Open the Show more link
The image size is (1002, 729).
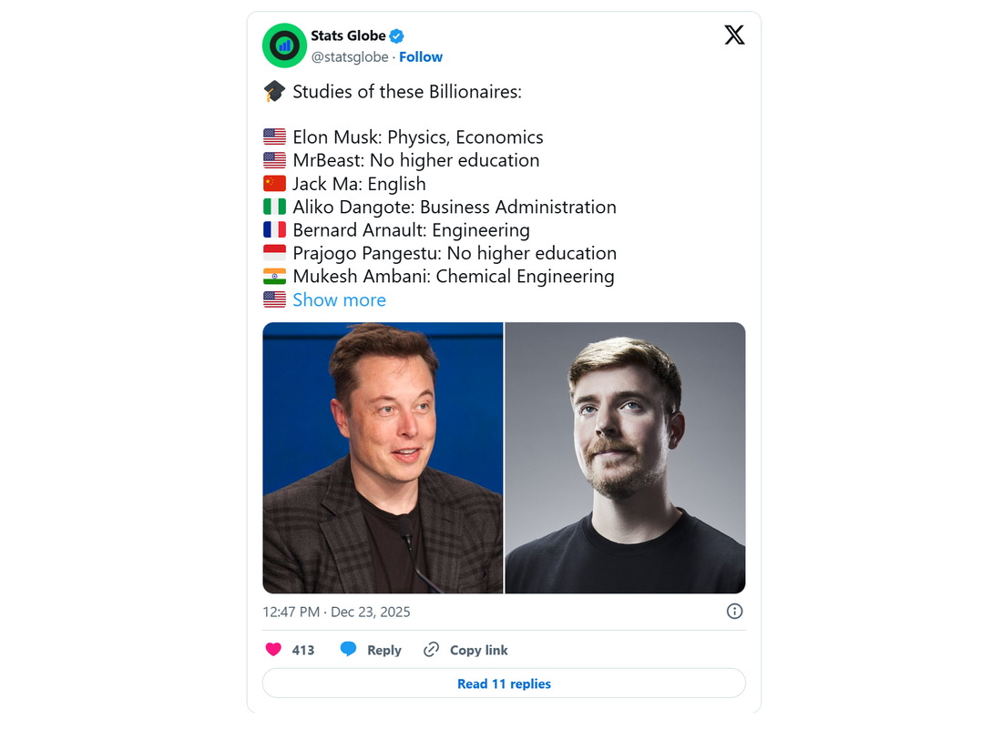(x=339, y=299)
